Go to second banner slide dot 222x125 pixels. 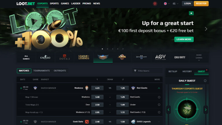click(108, 49)
